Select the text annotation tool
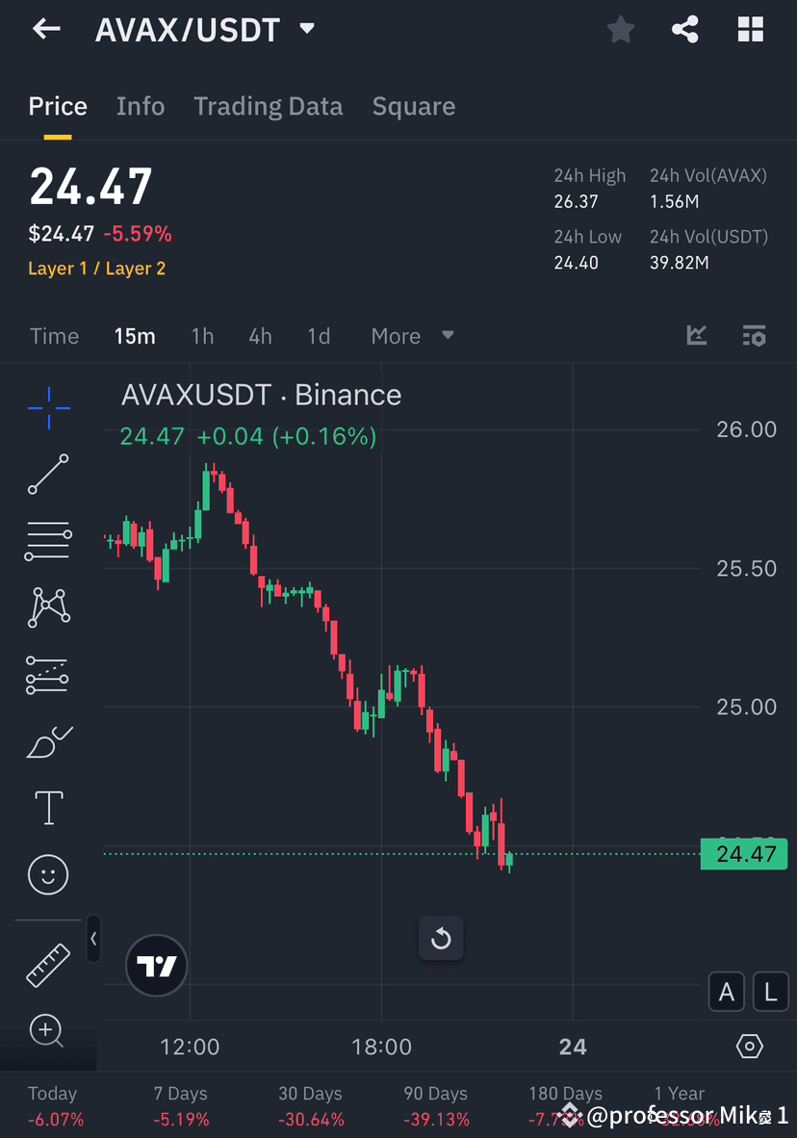Screen dimensions: 797x1138 click(48, 808)
